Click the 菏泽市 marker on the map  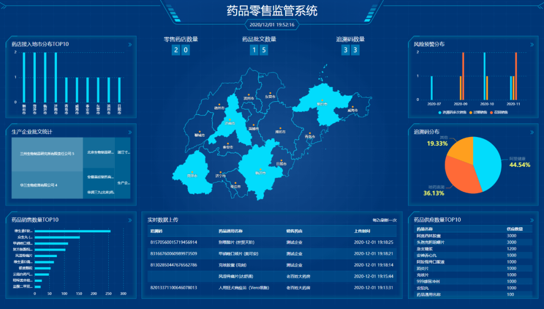[x=192, y=174]
